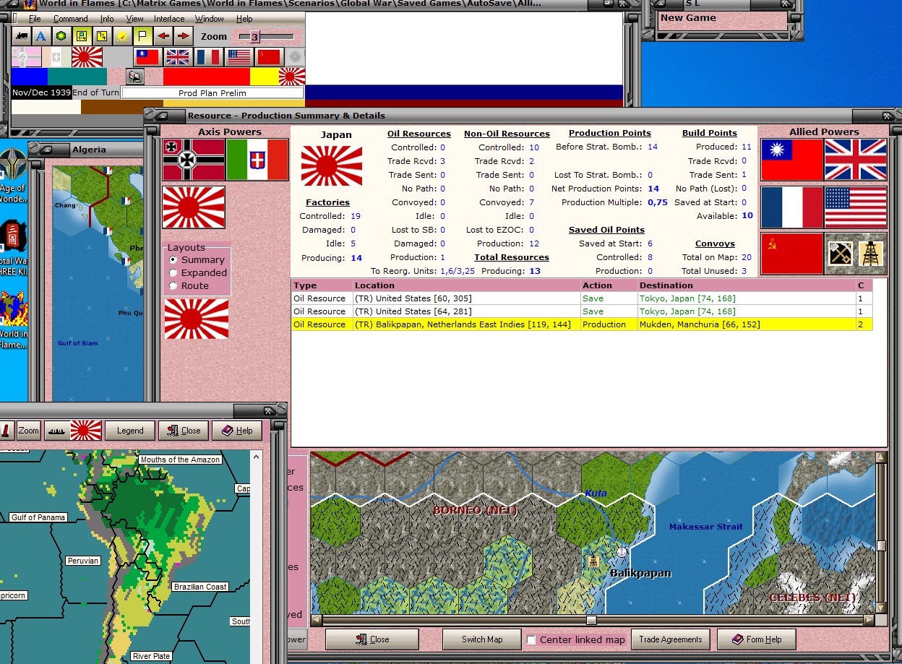Click the green hexagon toolbar icon
Viewport: 902px width, 664px height.
tap(61, 36)
